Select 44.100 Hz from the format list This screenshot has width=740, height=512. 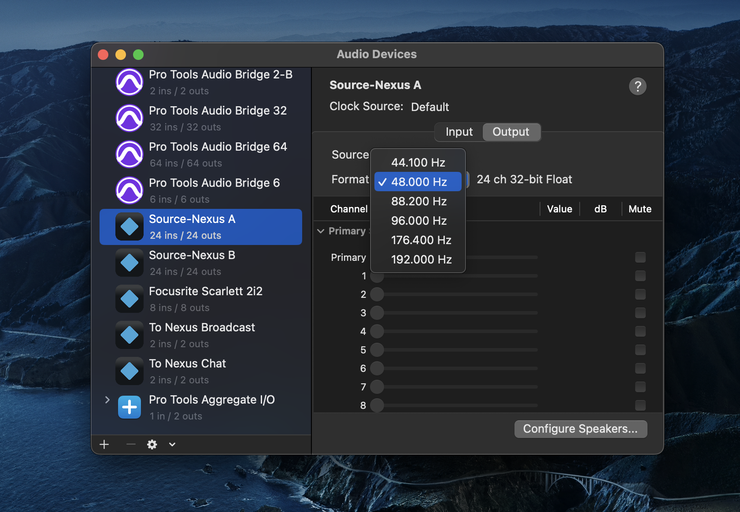[x=418, y=163]
